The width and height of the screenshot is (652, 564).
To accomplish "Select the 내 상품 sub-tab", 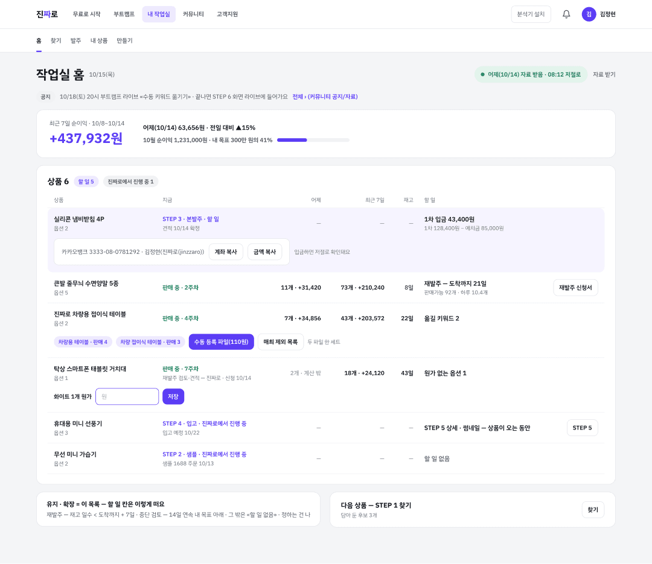I will (x=99, y=40).
